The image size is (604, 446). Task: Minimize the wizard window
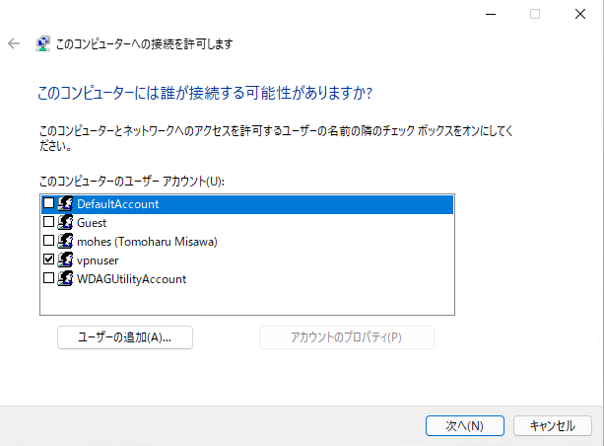[x=491, y=14]
